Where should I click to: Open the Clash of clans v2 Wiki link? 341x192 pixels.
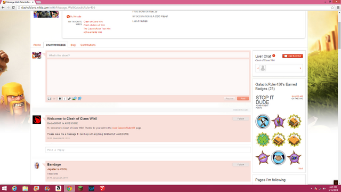click(x=94, y=25)
